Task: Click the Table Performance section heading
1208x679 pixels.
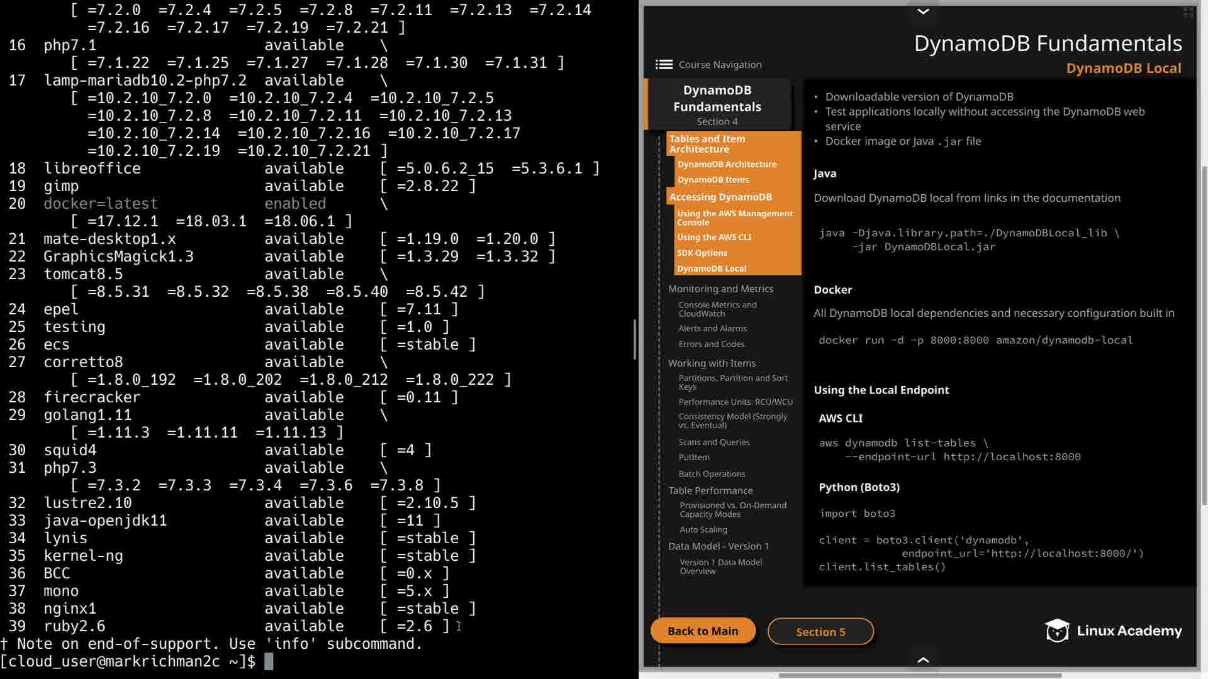Action: tap(710, 490)
